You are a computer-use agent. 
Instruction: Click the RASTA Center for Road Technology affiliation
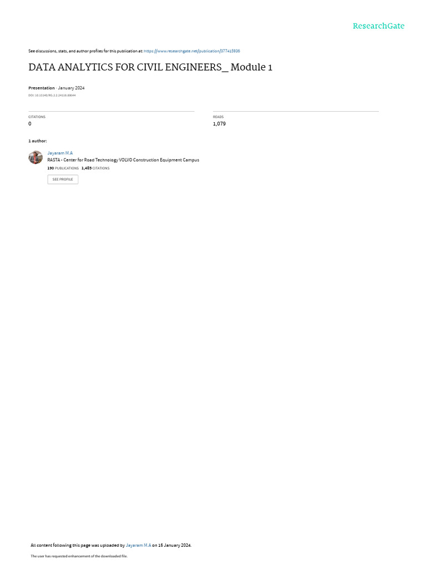[x=123, y=160]
